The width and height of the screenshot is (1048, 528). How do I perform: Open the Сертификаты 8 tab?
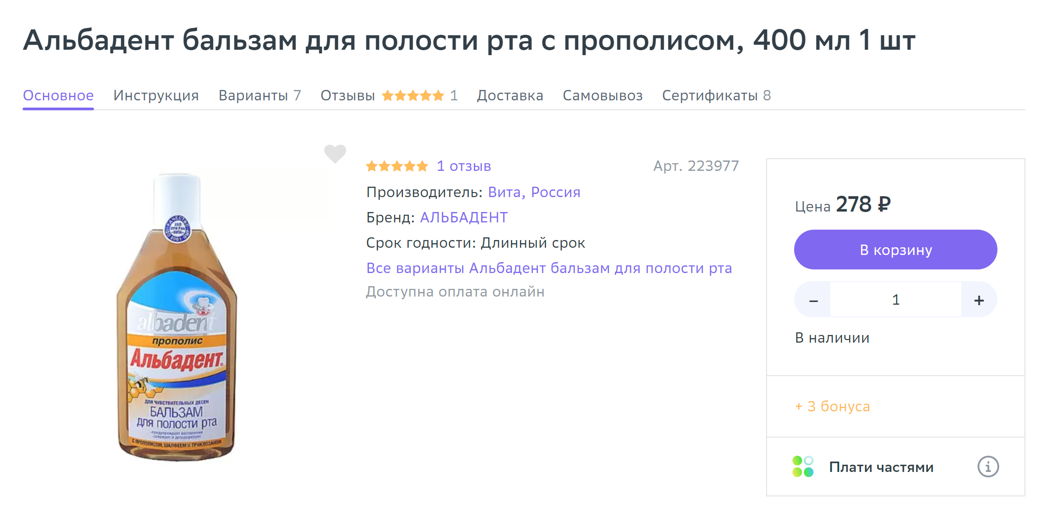pos(716,95)
